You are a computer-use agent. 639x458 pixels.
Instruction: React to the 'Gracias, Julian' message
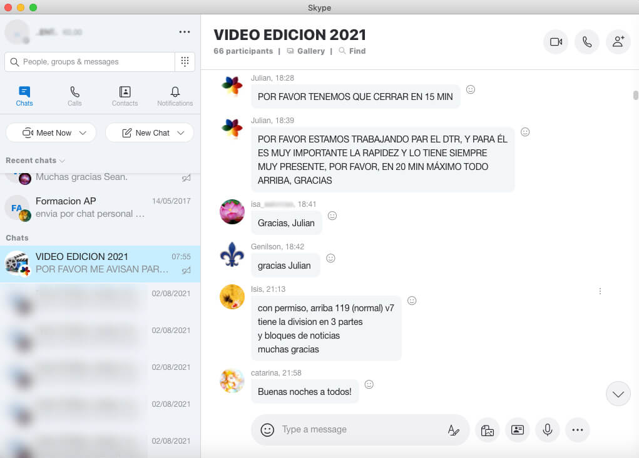(x=332, y=216)
